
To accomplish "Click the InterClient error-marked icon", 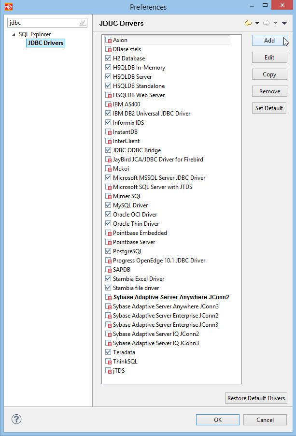I will pos(108,141).
